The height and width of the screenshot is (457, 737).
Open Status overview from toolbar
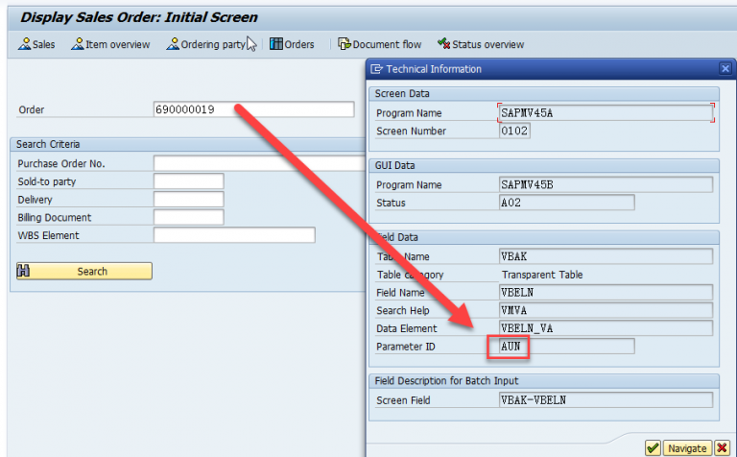point(444,44)
